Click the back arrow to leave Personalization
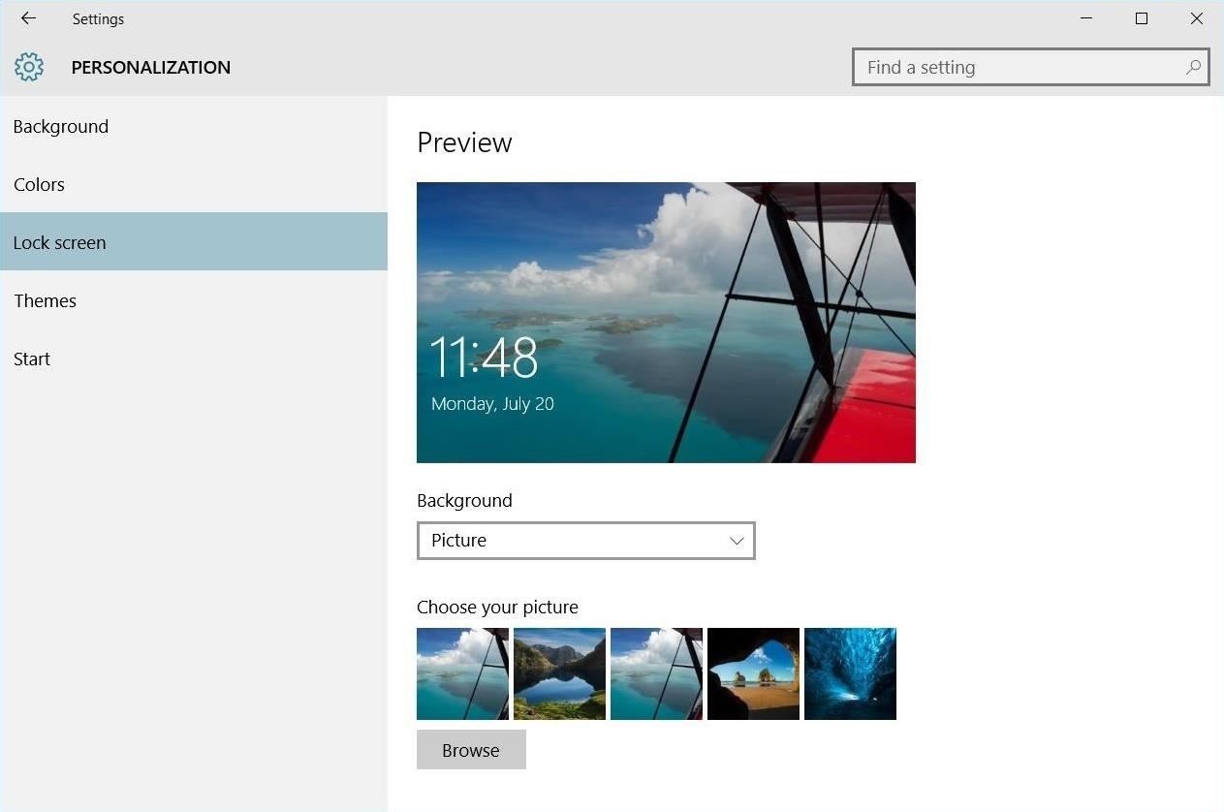1224x812 pixels. (27, 18)
